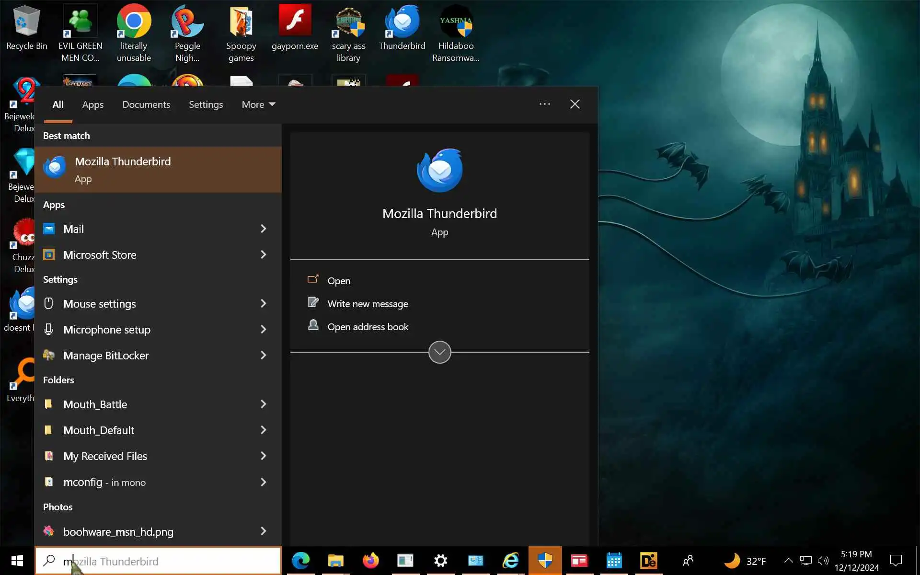
Task: Open Microsoft Edge from taskbar
Action: 301,560
